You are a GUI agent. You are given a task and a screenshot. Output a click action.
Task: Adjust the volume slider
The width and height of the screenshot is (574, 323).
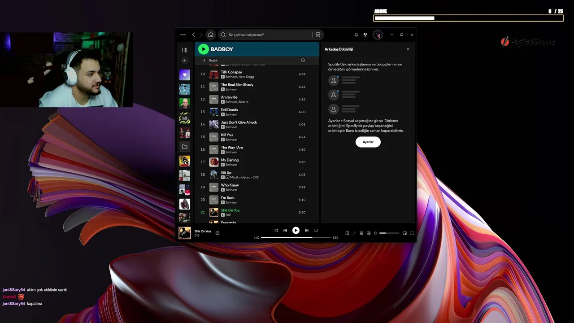coord(389,233)
